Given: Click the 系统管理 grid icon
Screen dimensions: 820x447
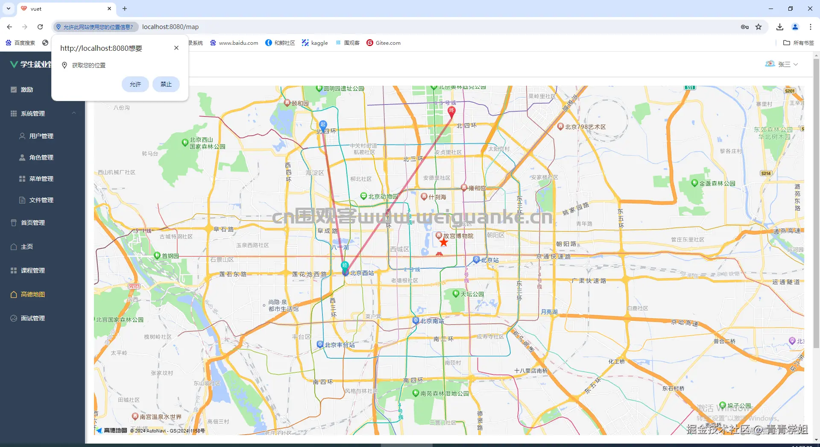Looking at the screenshot, I should tap(14, 113).
